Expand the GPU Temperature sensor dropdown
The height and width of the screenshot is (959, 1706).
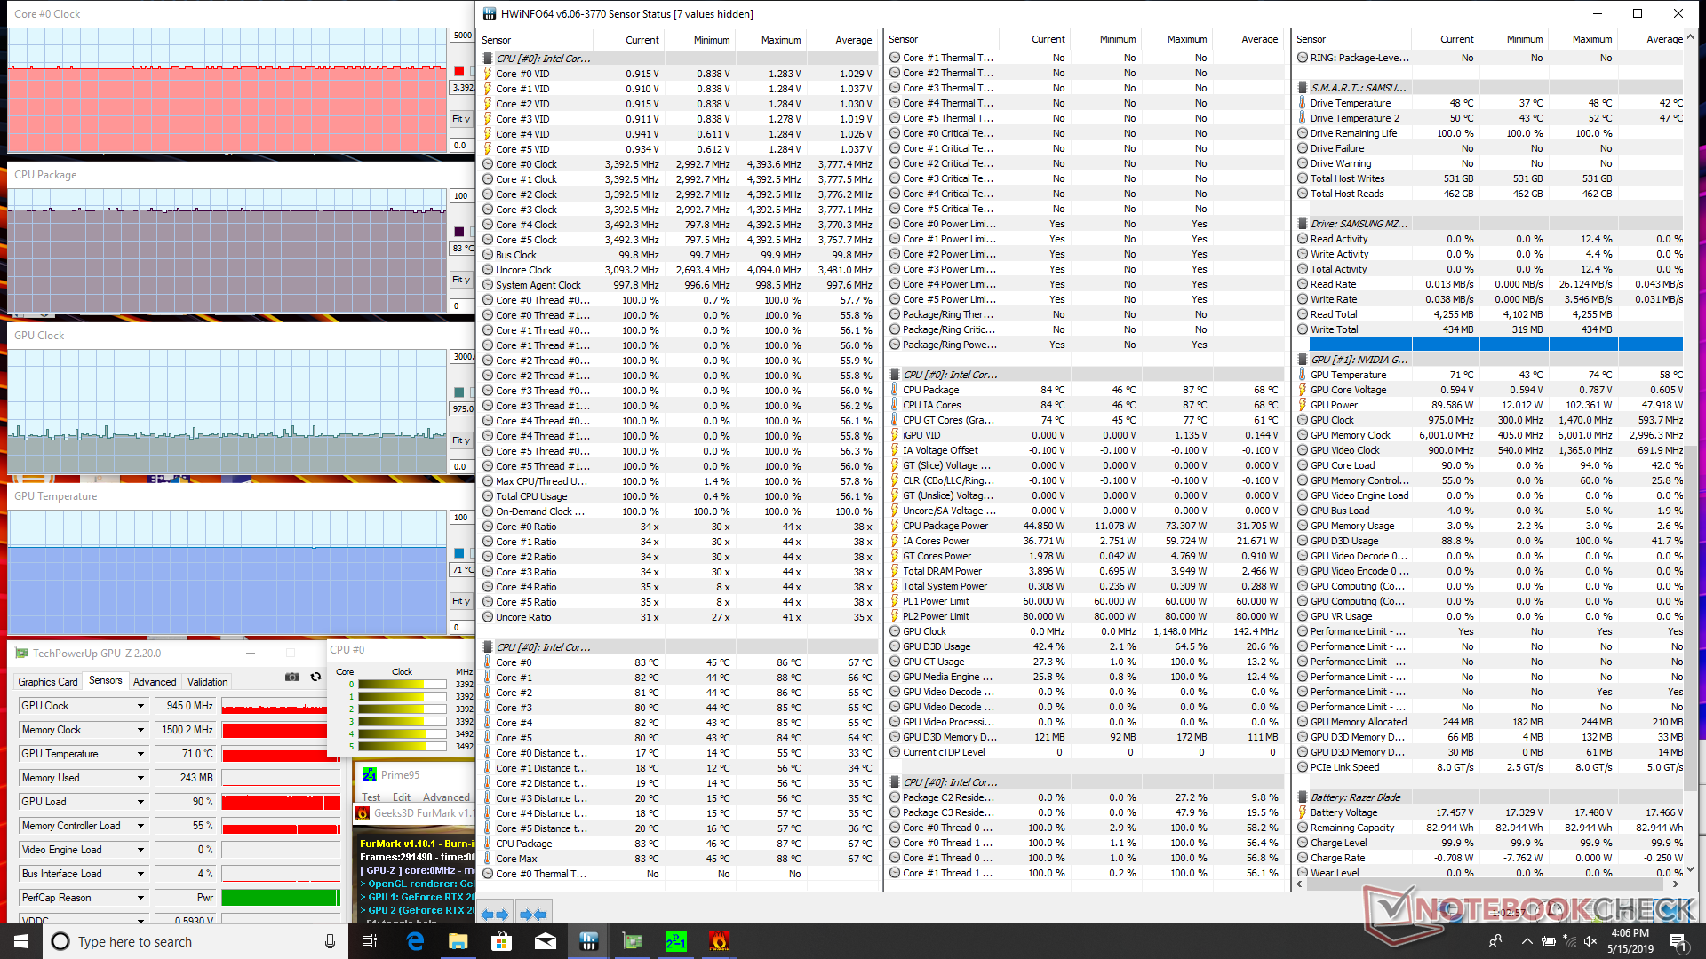tap(140, 754)
